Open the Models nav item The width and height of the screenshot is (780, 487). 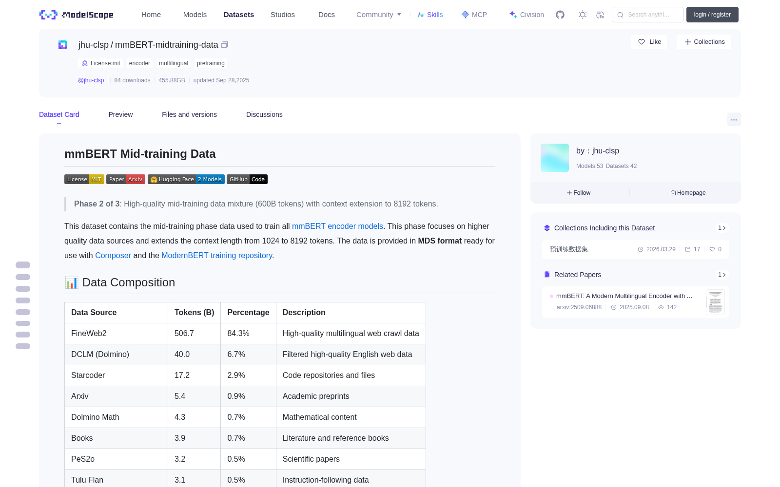click(195, 15)
